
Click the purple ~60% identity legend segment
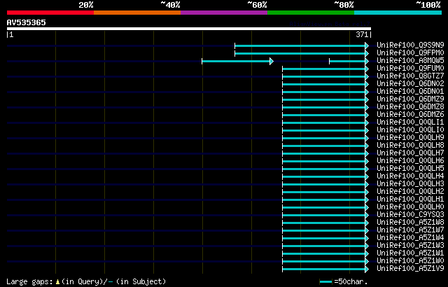tap(224, 13)
